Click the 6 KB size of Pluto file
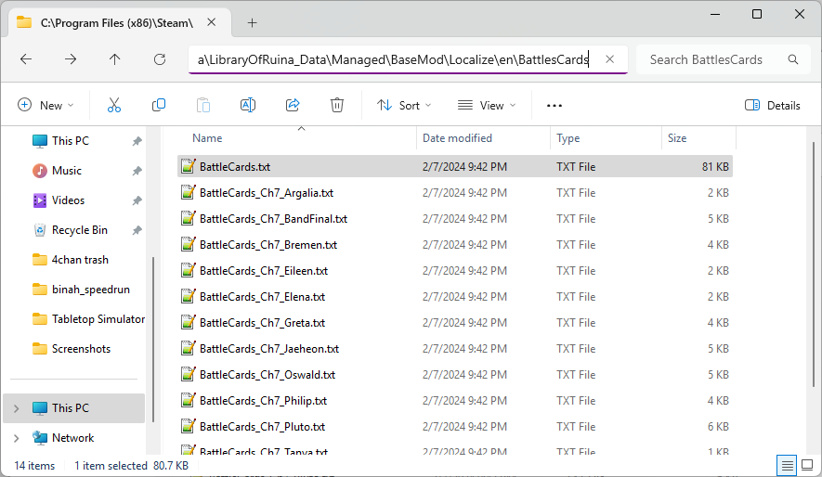 tap(718, 427)
